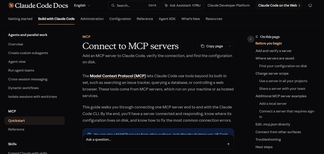This screenshot has width=324, height=154.
Task: Submit the question with the up-arrow icon
Action: (x=228, y=144)
